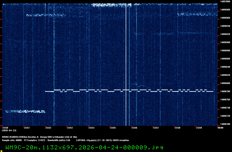The height and width of the screenshot is (152, 232).
Task: Click the green WM9C-20m filename caption
Action: pos(84,147)
